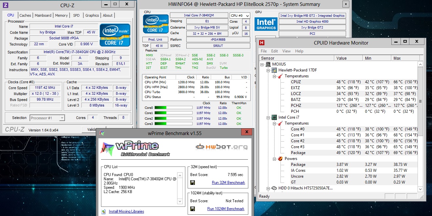Click the Max column header

(406, 58)
